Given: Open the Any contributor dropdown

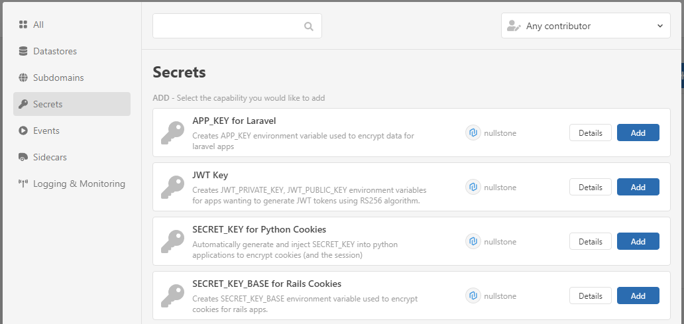Looking at the screenshot, I should tap(585, 27).
